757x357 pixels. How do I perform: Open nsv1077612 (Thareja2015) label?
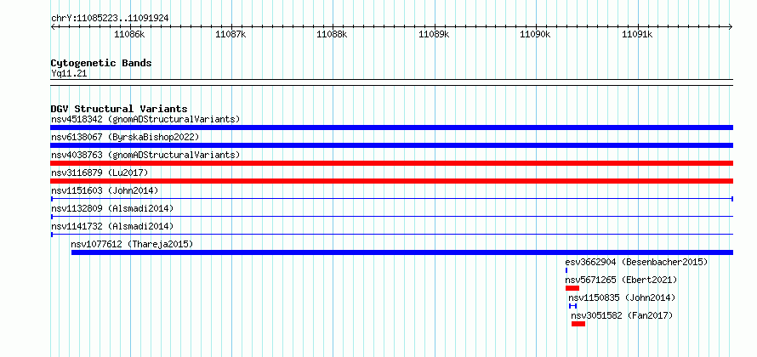(x=133, y=244)
